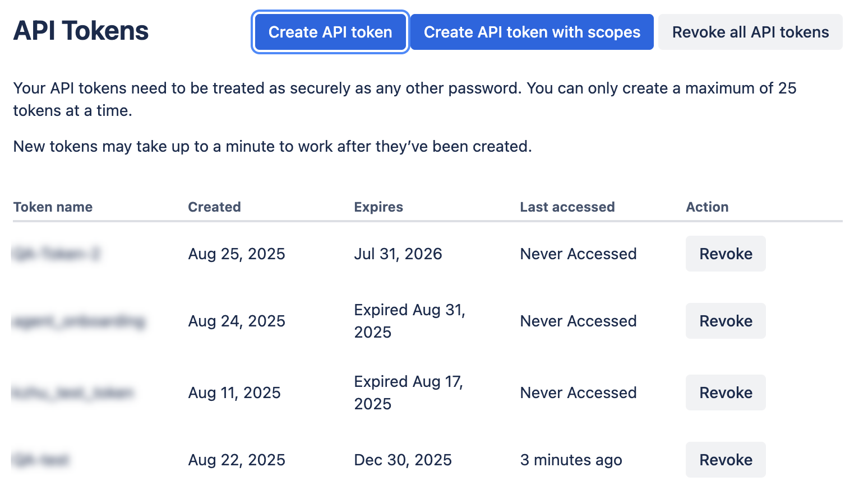Screen dimensions: 845x486
Task: Select the Last accessed column header
Action: 567,207
